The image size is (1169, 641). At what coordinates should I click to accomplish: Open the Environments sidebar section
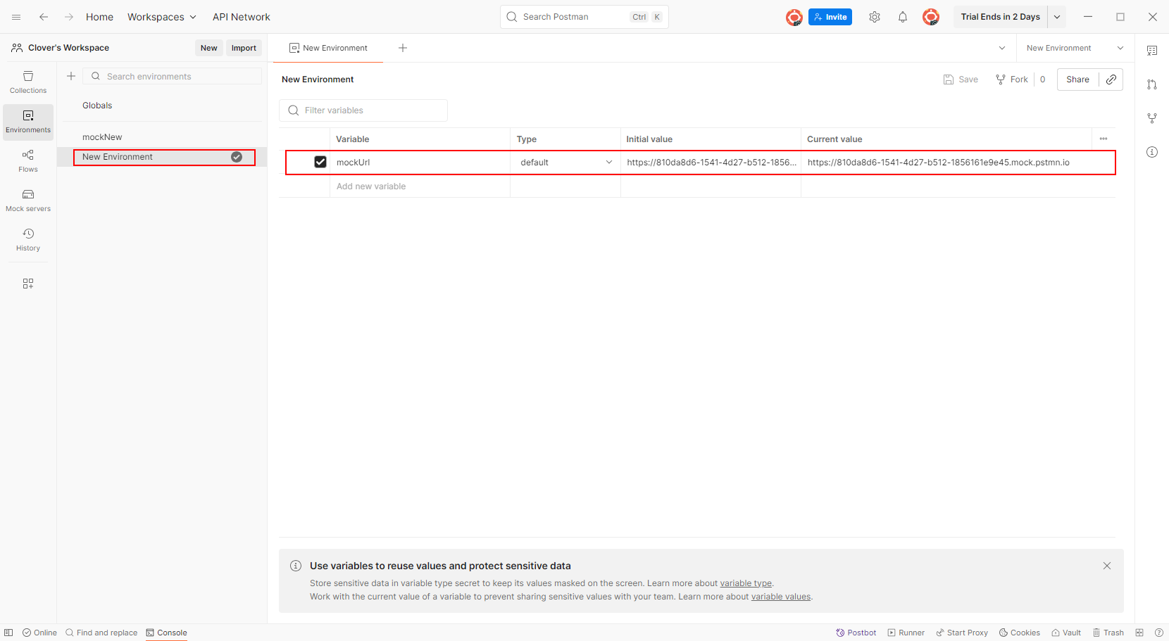28,122
